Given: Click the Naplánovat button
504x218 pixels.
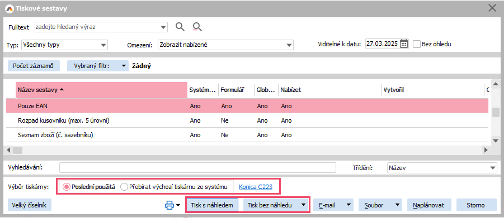Looking at the screenshot, I should point(430,205).
